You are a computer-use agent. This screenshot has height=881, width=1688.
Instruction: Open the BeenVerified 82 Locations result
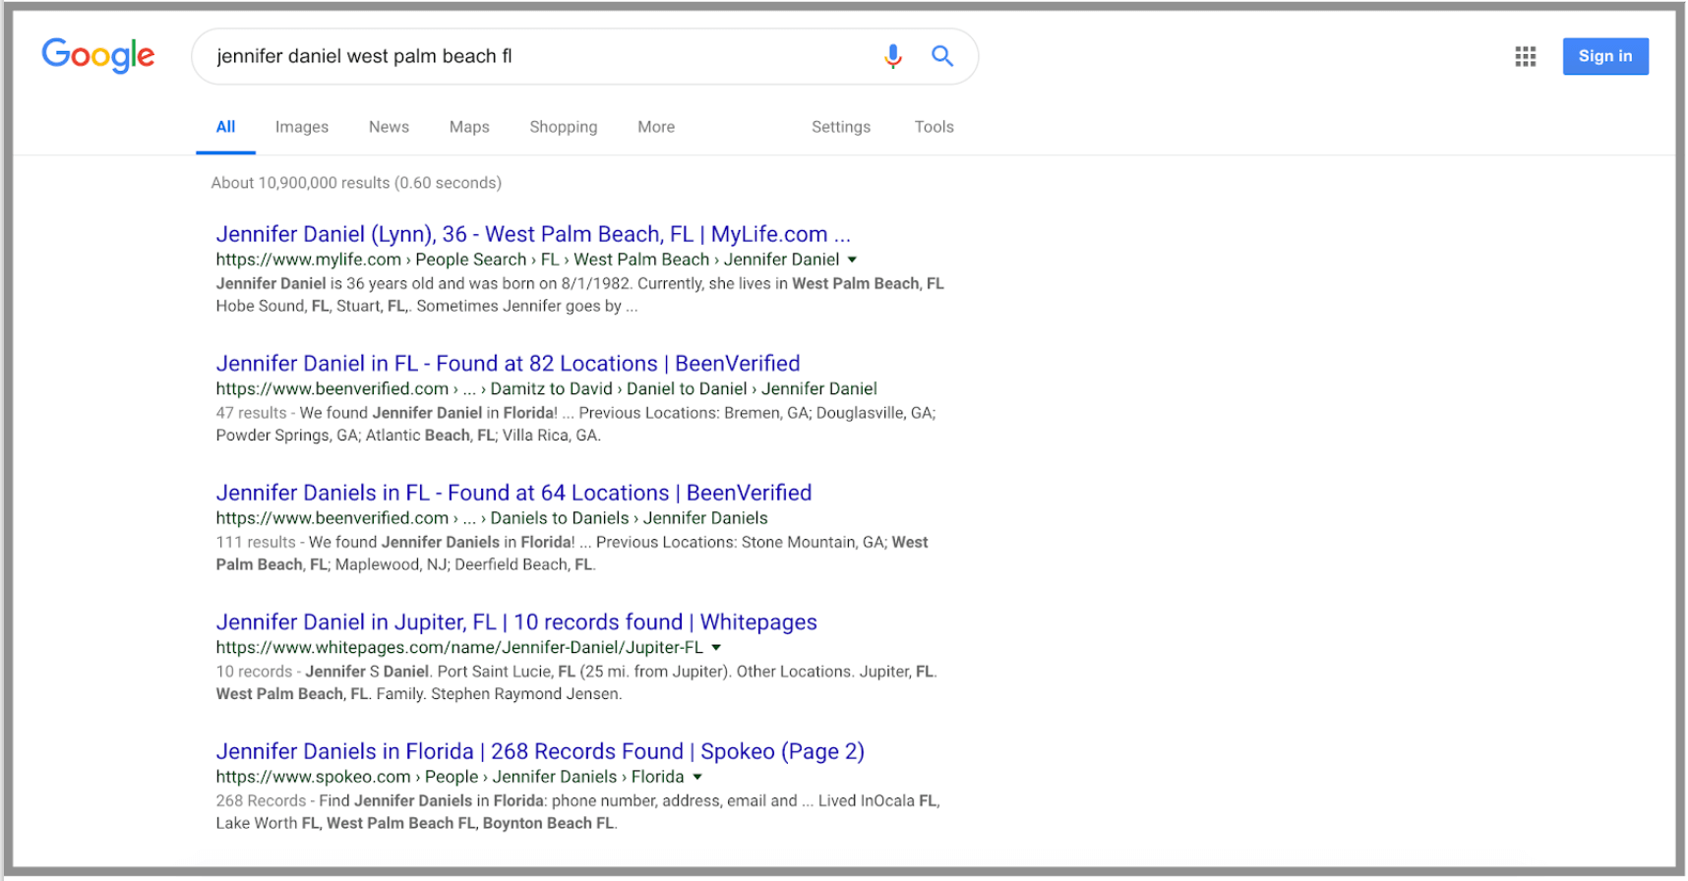coord(508,364)
